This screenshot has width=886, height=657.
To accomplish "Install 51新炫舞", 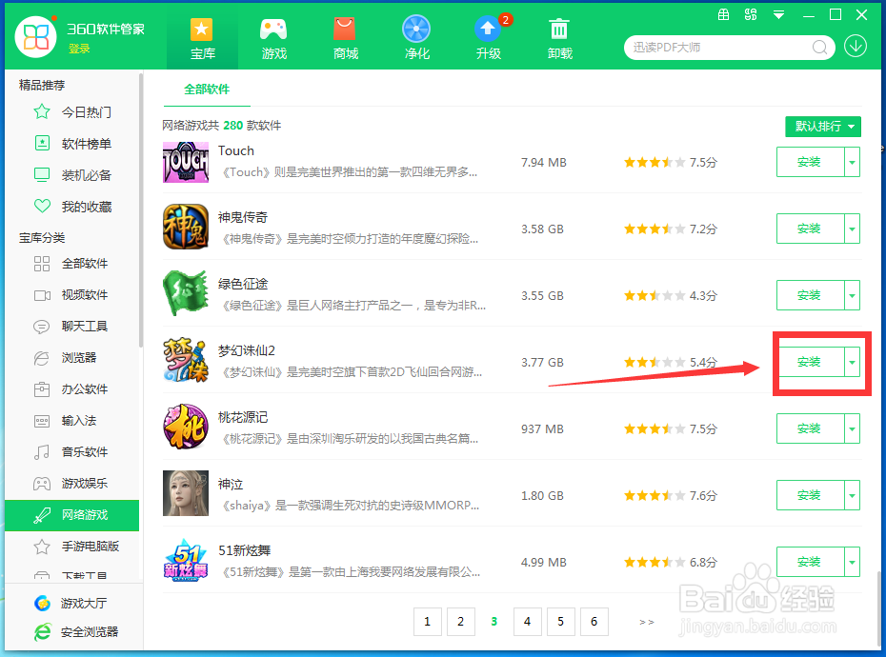I will [x=811, y=562].
